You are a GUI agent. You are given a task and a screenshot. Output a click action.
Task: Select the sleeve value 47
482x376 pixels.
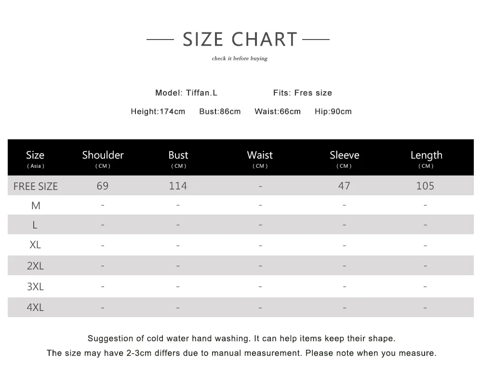tap(344, 186)
